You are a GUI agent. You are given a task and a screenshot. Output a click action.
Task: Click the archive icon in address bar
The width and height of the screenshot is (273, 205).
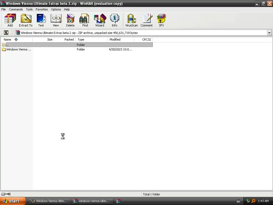click(x=18, y=33)
